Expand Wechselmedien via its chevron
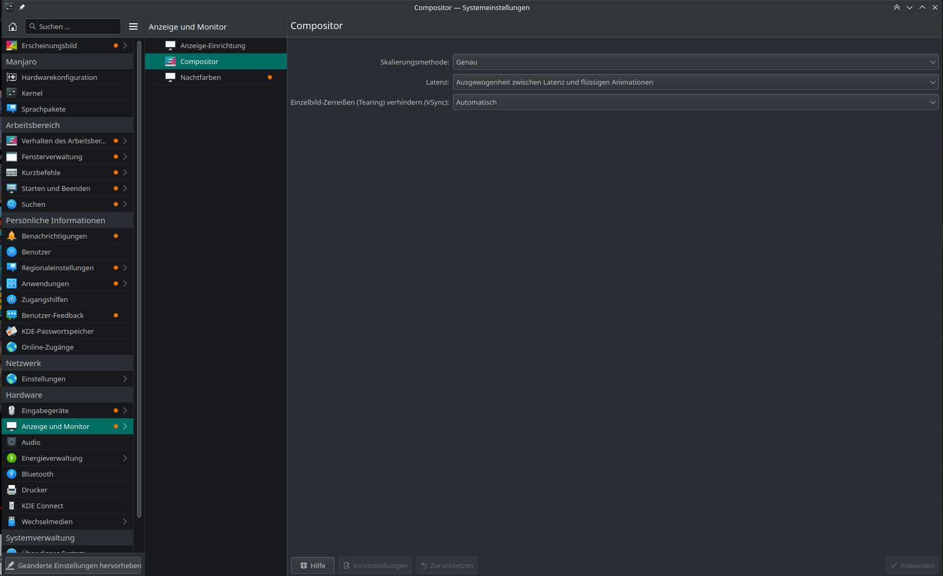 (x=125, y=522)
